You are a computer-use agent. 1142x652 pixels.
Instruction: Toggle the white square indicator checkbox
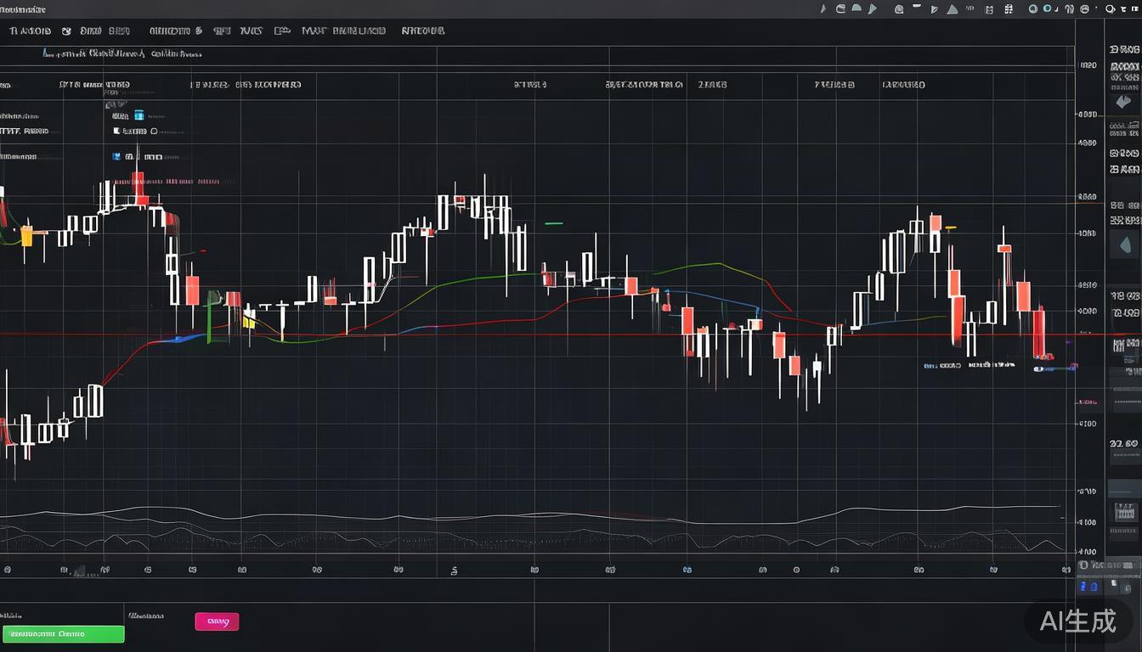click(x=117, y=132)
